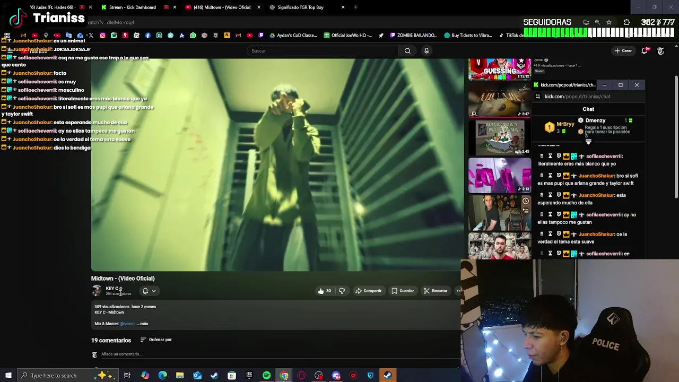Viewport: 679px width, 382px height.
Task: Activate voice search microphone
Action: pyautogui.click(x=426, y=51)
